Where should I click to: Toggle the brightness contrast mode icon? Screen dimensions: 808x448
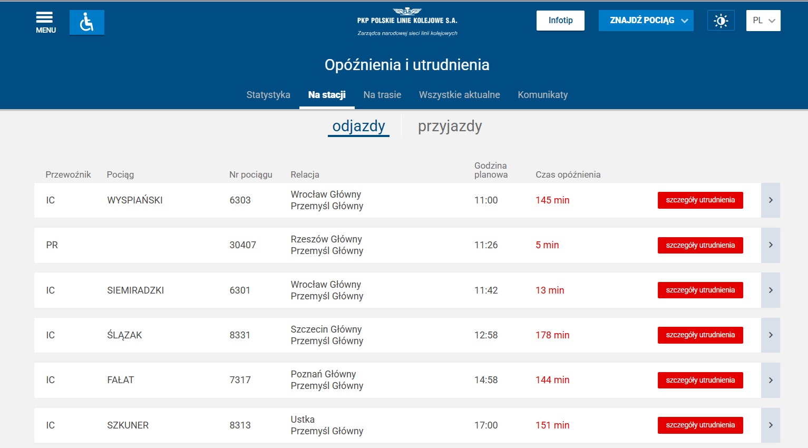click(721, 21)
